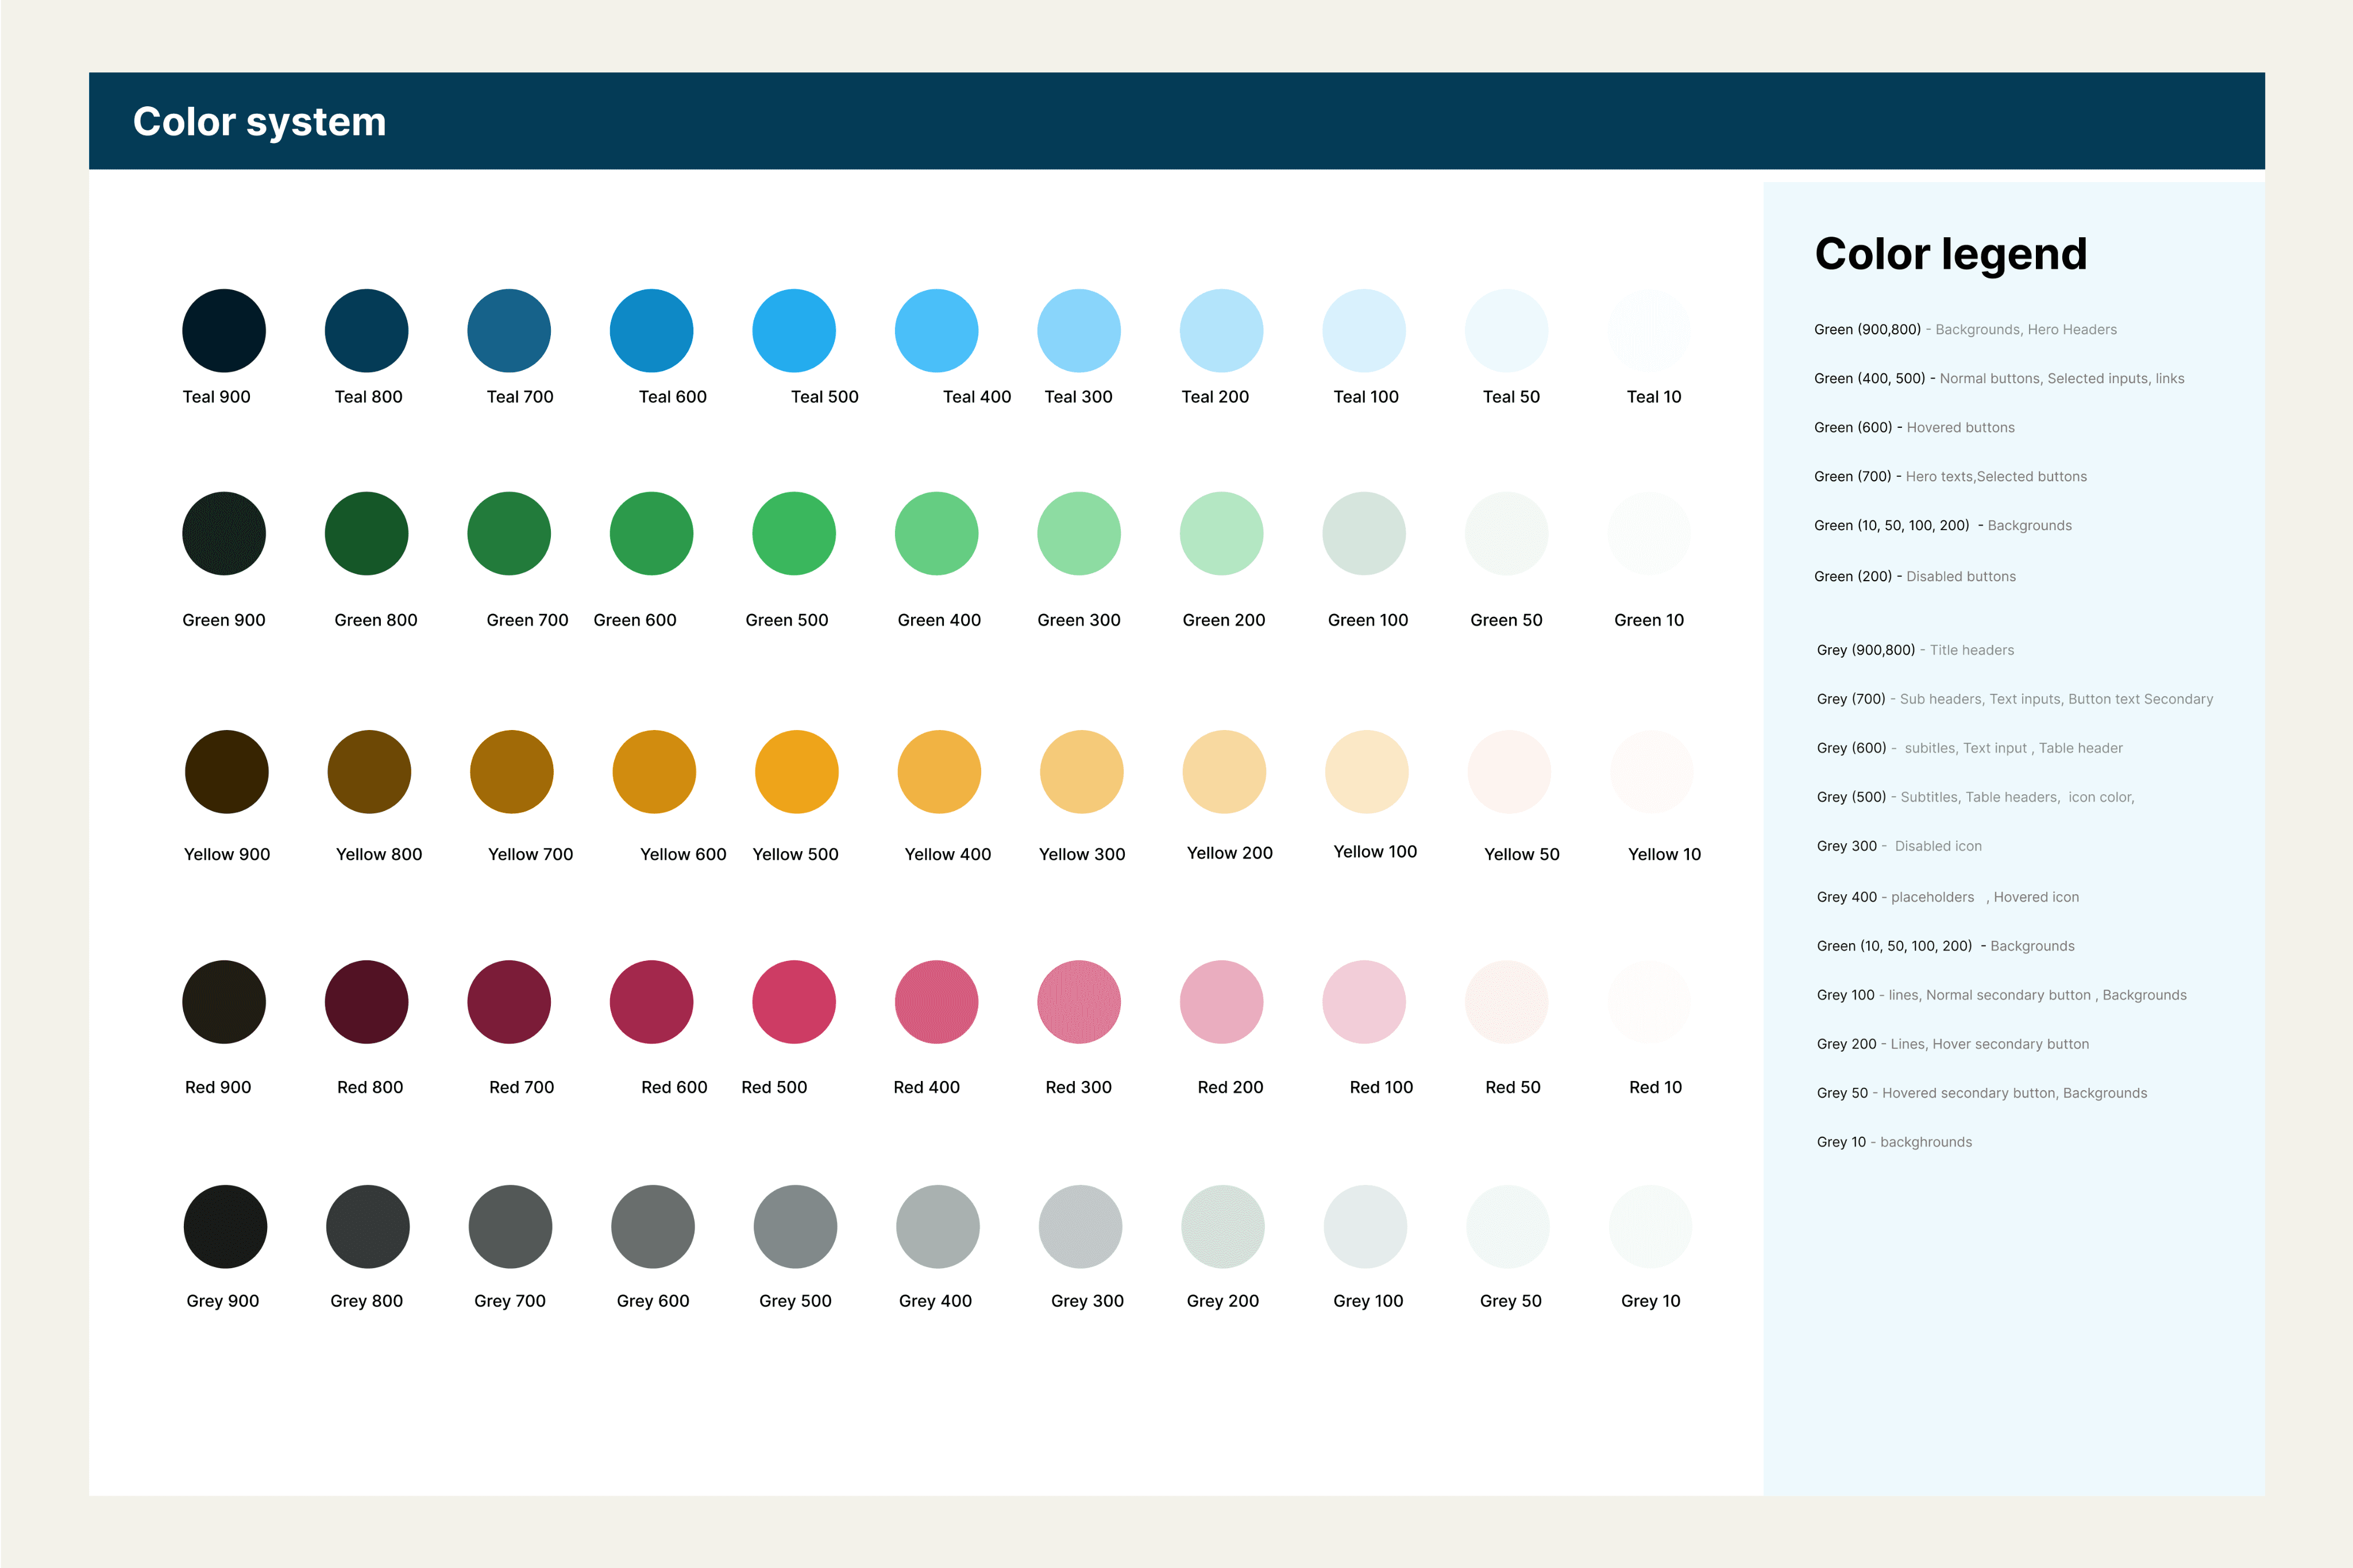Click the Green (600) Hovered buttons legend line
2353x1568 pixels.
pos(1913,428)
